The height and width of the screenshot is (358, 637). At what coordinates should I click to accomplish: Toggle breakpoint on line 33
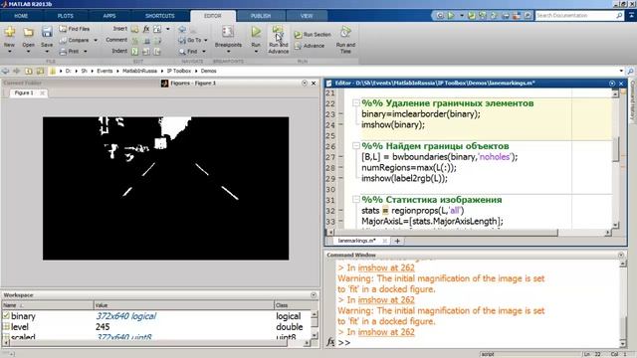pyautogui.click(x=340, y=221)
